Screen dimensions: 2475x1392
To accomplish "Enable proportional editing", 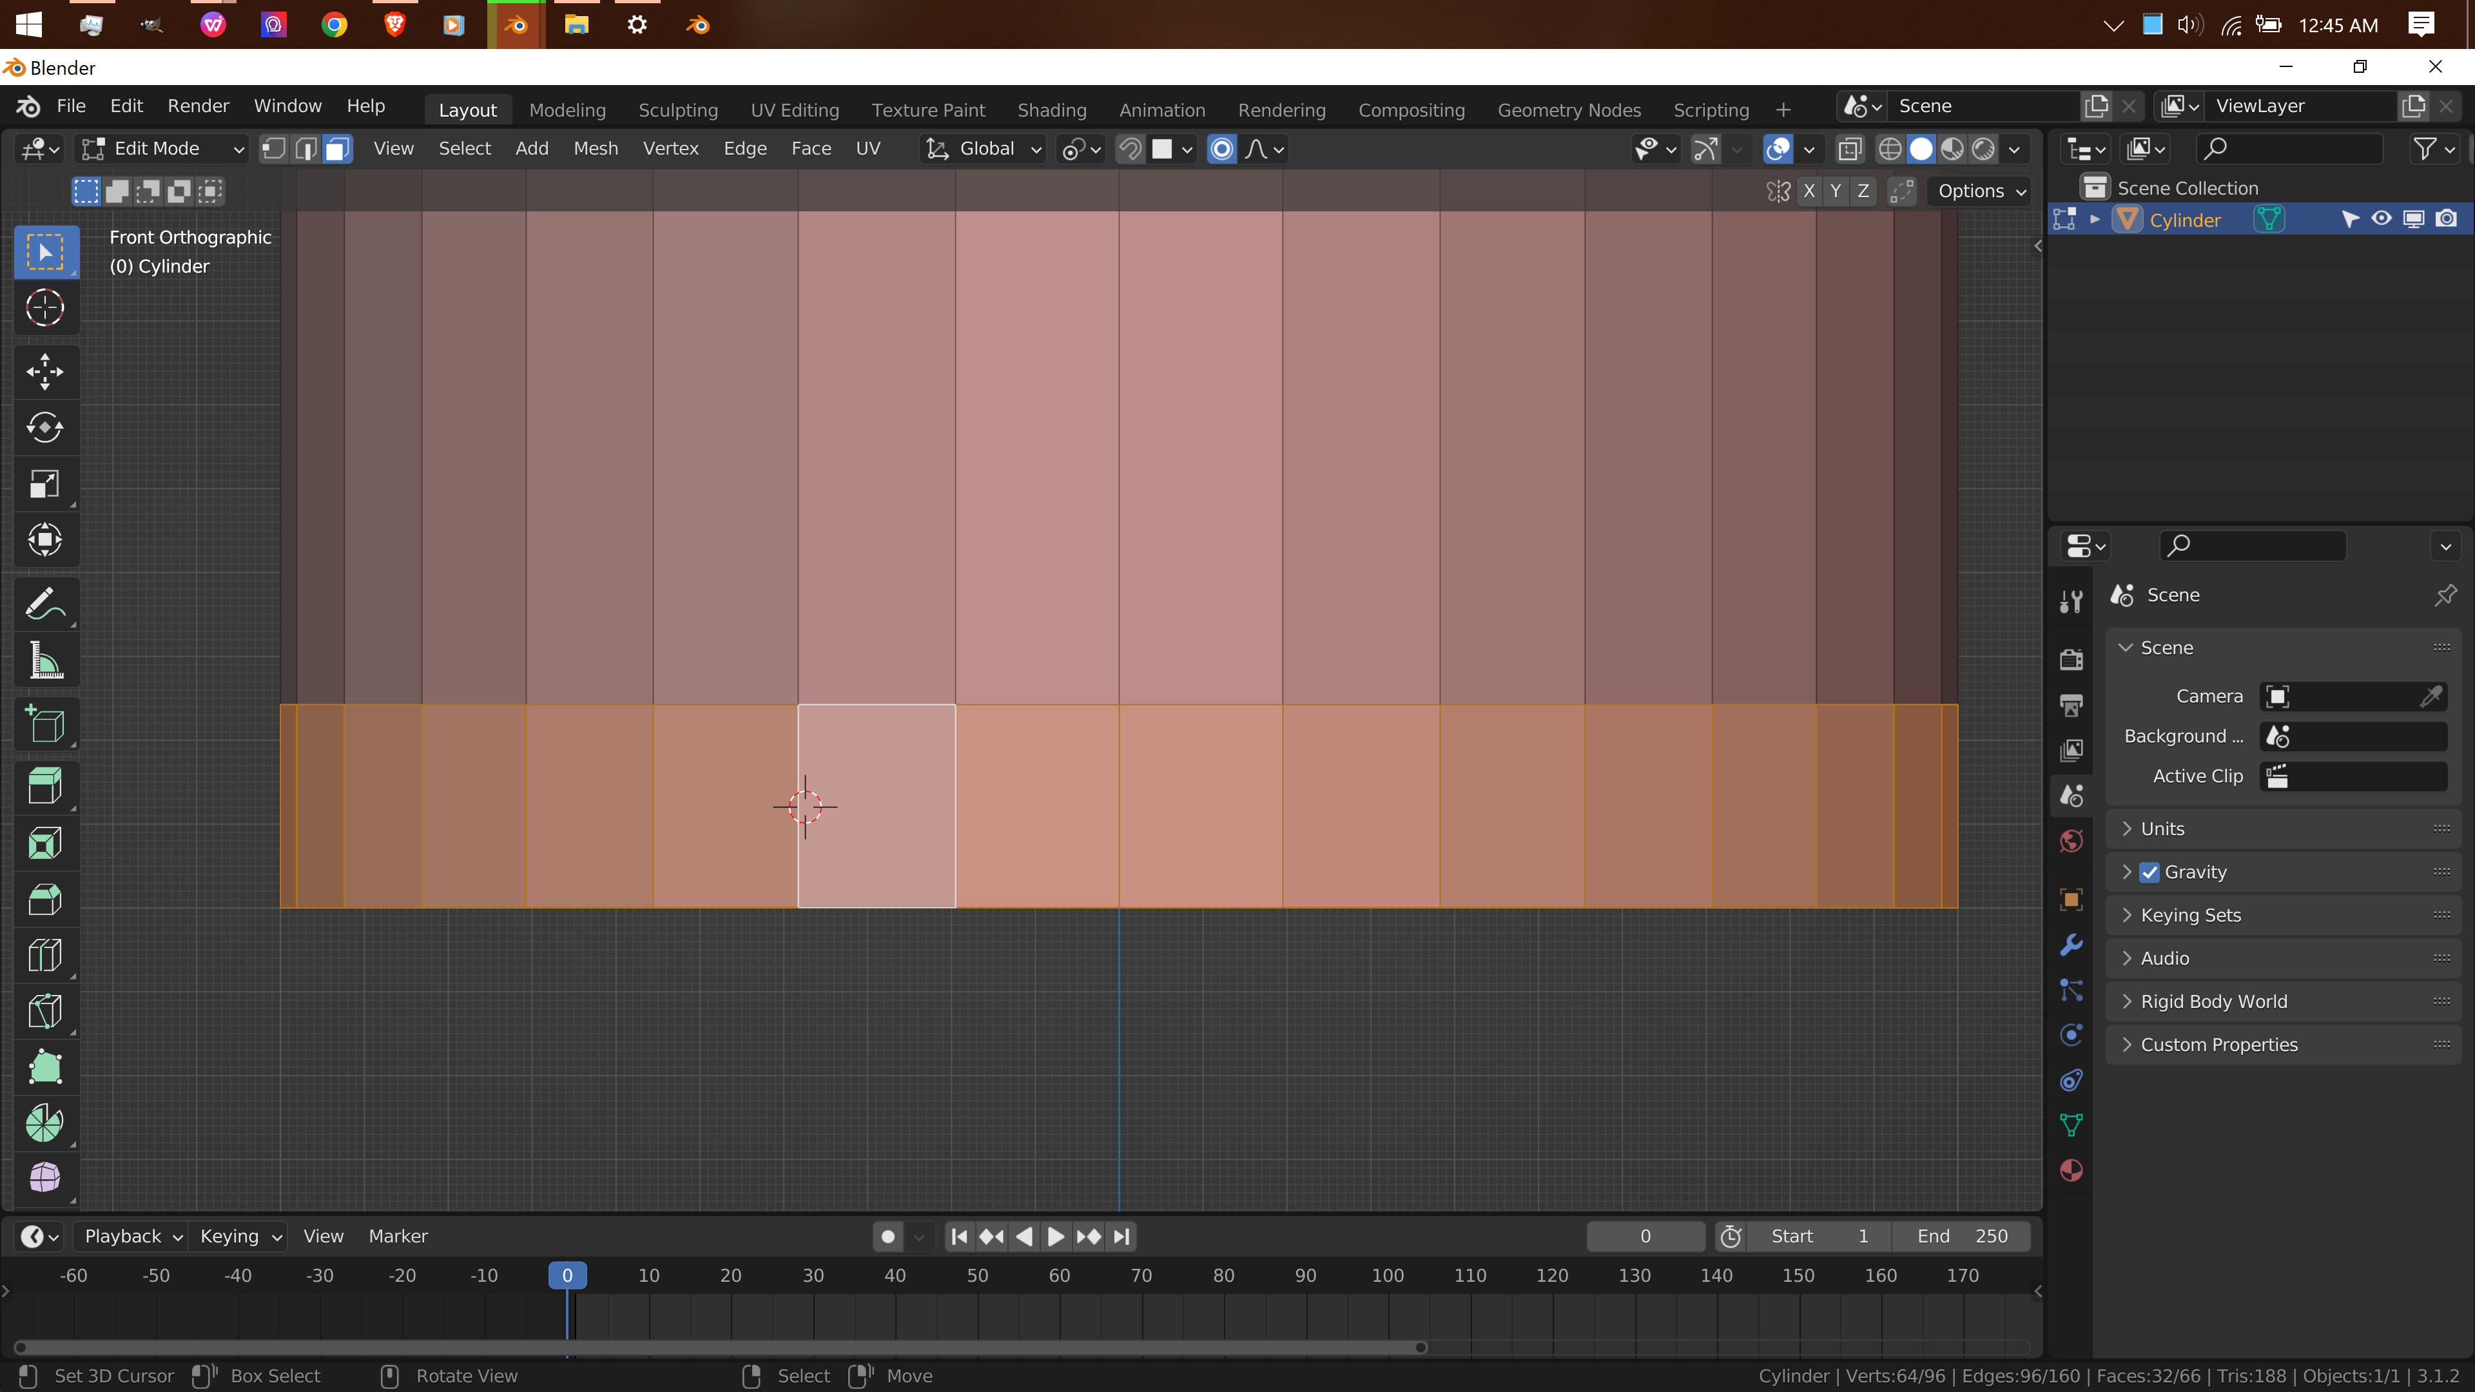I will 1221,149.
